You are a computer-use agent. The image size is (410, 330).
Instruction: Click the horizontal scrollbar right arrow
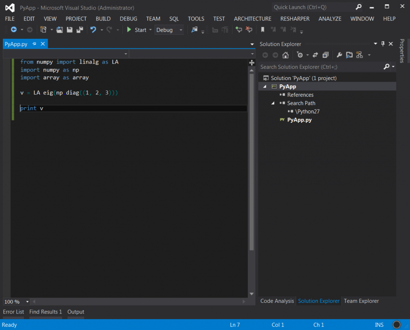pyautogui.click(x=244, y=302)
